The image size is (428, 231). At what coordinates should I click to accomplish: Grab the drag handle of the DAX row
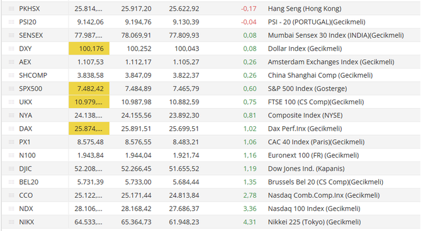tap(11, 129)
